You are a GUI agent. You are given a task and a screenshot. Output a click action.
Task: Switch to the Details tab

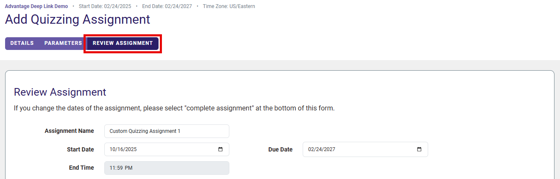(22, 43)
